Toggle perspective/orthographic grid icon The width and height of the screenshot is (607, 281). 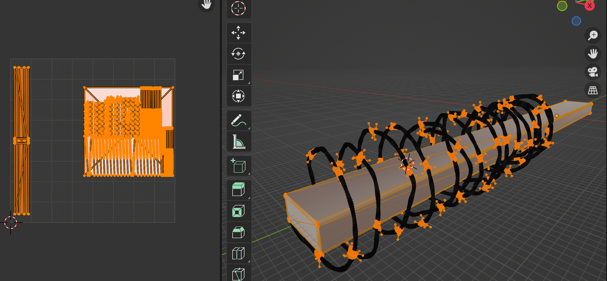[593, 90]
